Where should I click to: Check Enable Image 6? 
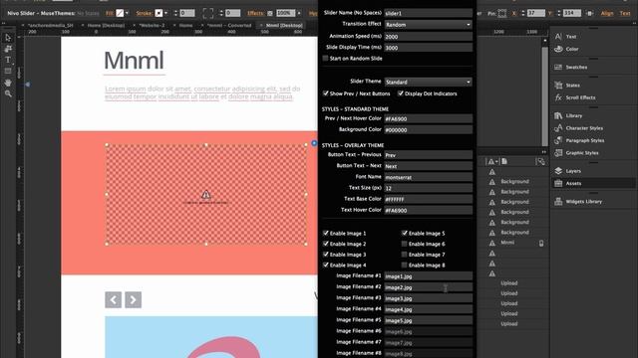point(405,244)
